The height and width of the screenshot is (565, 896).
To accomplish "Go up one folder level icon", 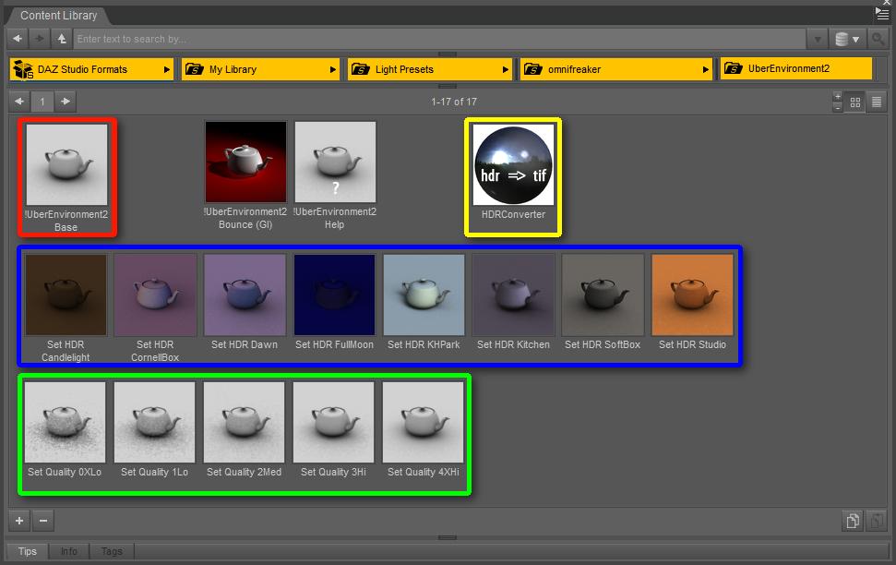I will (62, 39).
